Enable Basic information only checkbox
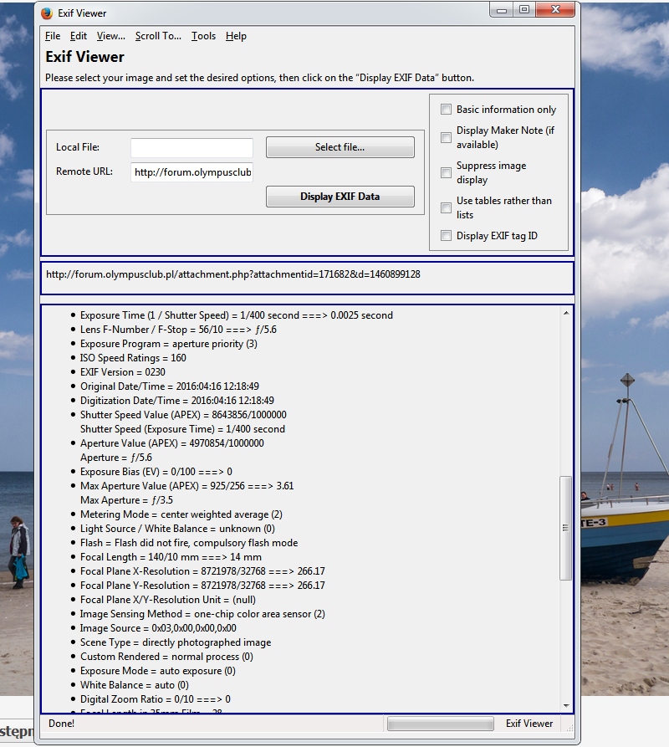Viewport: 669px width, 747px height. click(447, 110)
